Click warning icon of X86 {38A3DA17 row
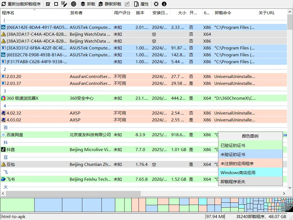Viewport: 293px width, 220px height. pos(3,41)
